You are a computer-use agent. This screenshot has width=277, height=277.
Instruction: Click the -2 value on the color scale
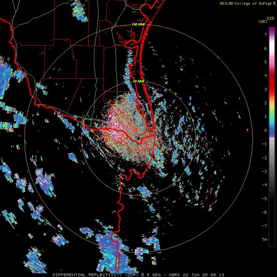coord(264,158)
